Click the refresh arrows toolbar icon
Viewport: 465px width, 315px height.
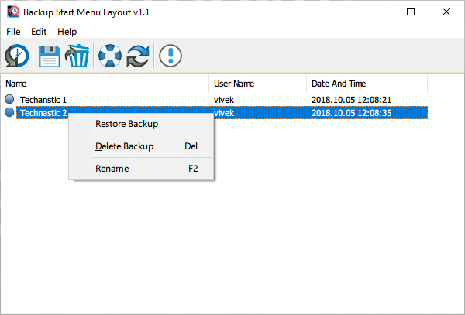click(138, 56)
